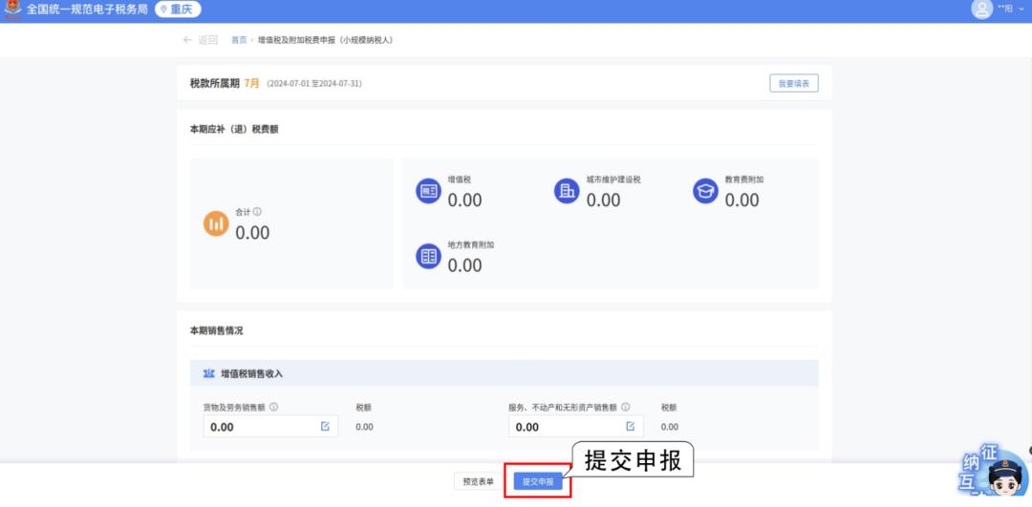Show info tooltip for 货物及劳务销售额

(273, 407)
